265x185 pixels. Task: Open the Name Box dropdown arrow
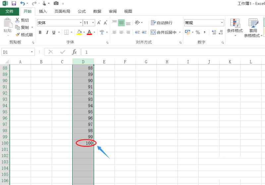32,52
